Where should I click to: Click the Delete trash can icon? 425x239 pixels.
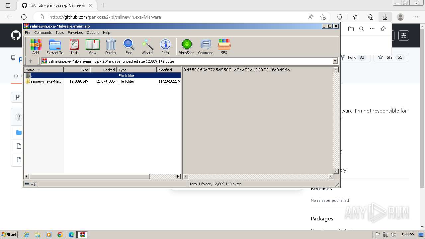tap(111, 46)
